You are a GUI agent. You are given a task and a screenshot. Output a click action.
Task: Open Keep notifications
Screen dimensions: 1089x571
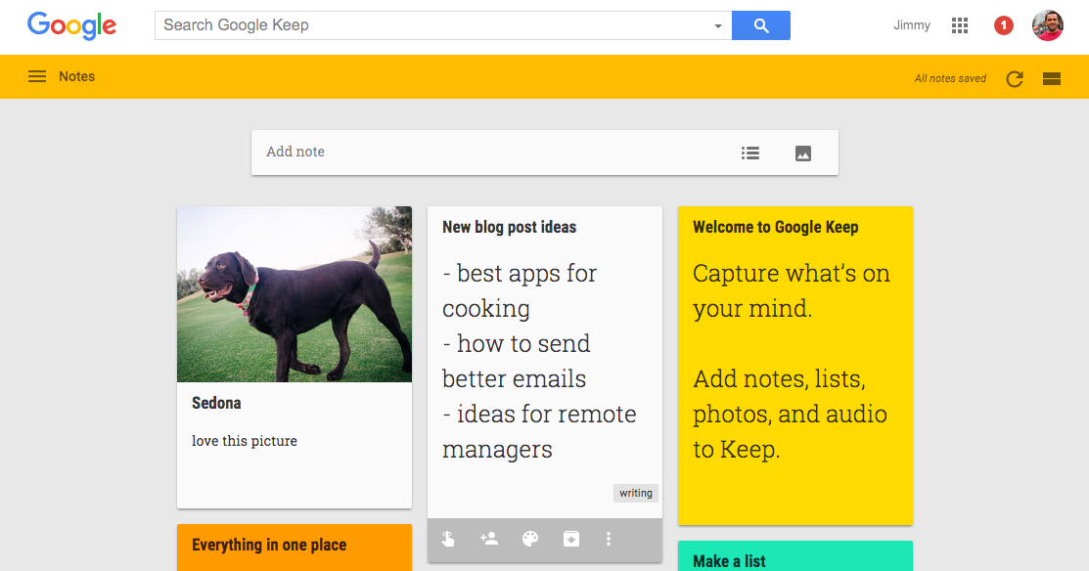[1003, 24]
